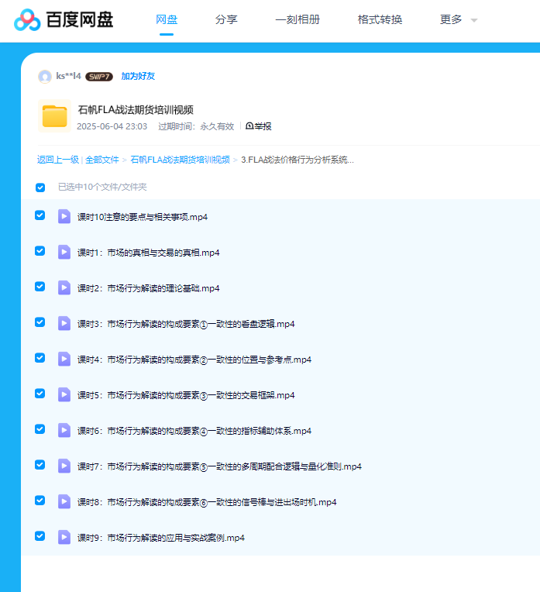
Task: Click the yellow shared folder icon
Action: click(54, 116)
